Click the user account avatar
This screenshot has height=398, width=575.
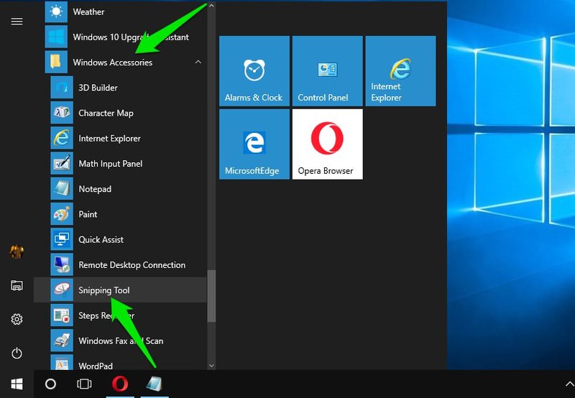[17, 251]
